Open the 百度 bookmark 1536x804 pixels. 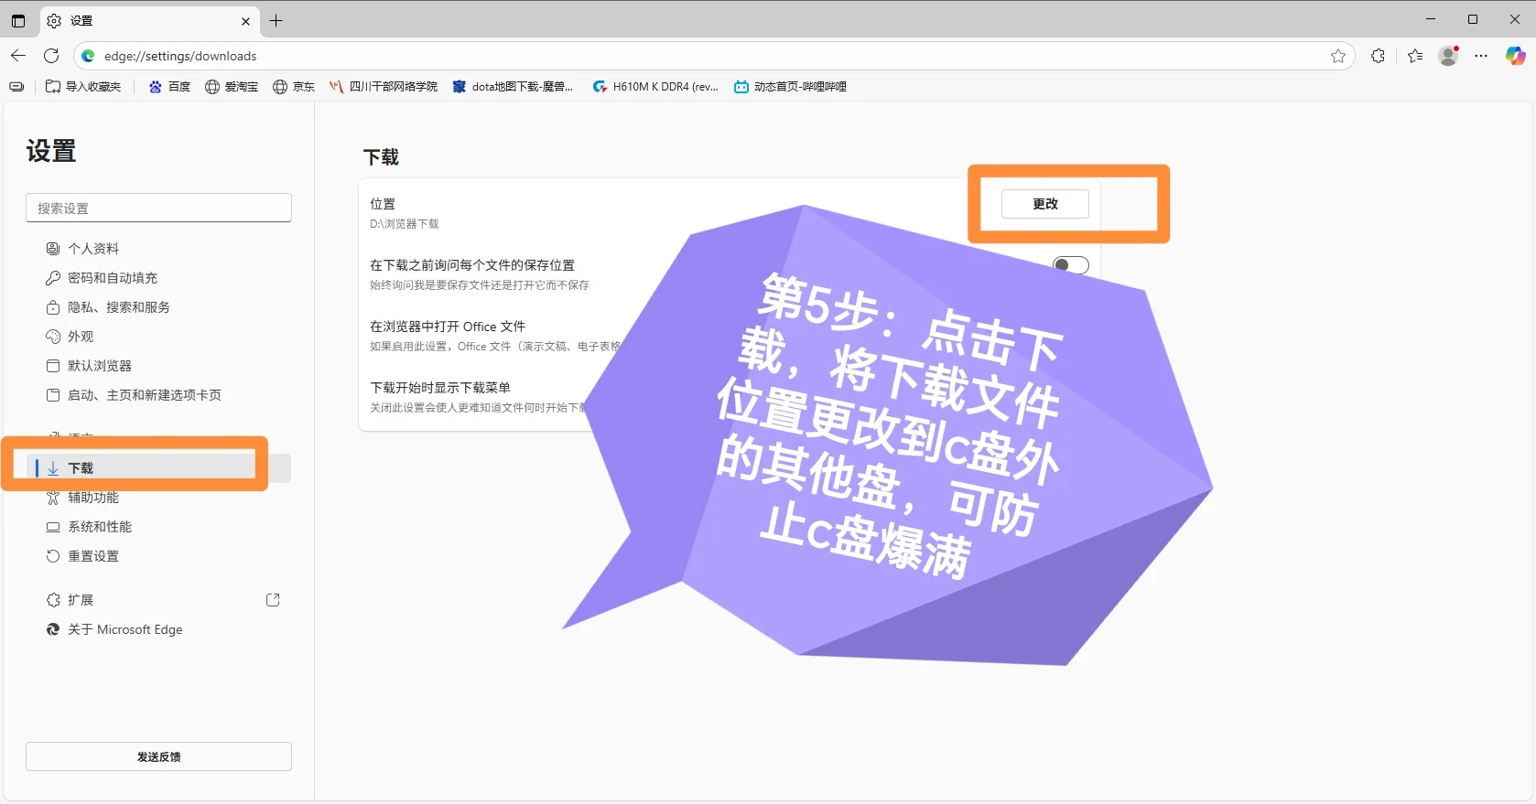(x=169, y=86)
